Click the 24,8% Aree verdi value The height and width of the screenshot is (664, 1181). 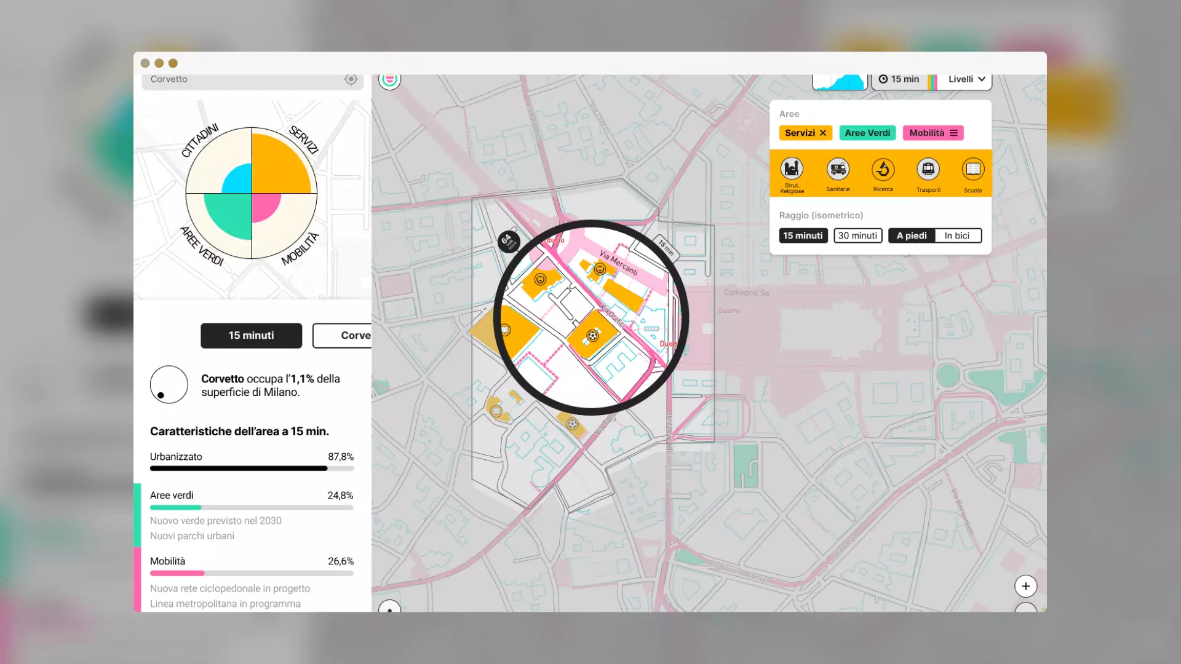coord(340,496)
